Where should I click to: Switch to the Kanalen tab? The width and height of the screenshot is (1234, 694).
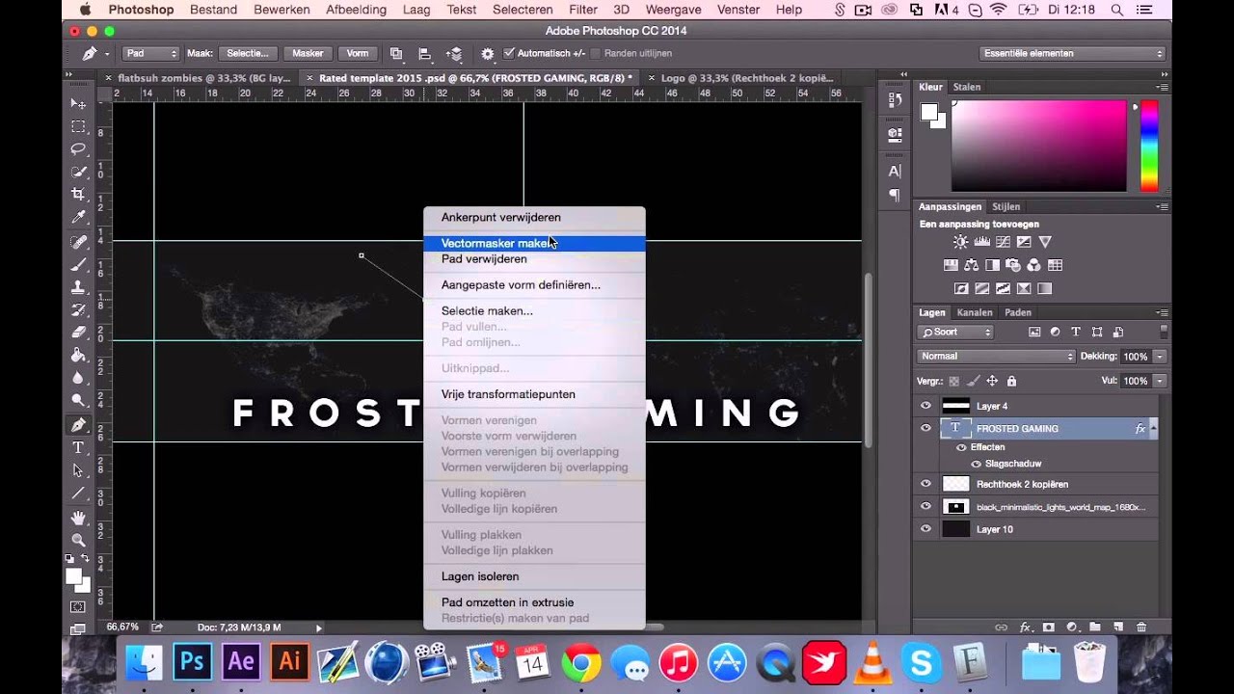(975, 312)
